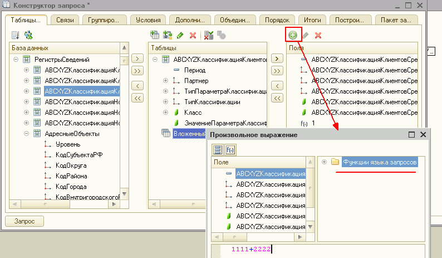Viewport: 442px width, 258px height.
Task: Click the База данных scroll up arrow
Action: (124, 48)
